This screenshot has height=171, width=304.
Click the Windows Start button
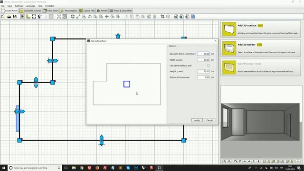click(4, 168)
